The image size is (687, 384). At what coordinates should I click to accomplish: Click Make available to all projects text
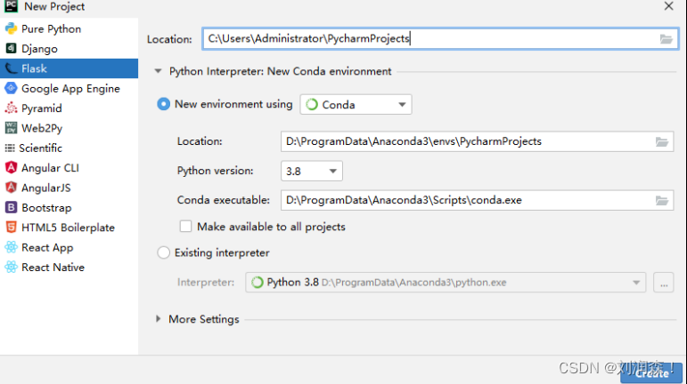(x=271, y=227)
